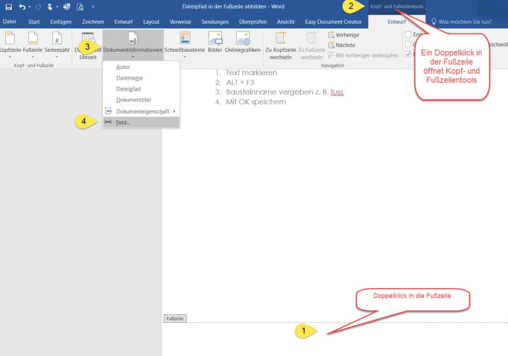The width and height of the screenshot is (508, 356).
Task: Click the Dokumentinformationen button
Action: coord(133,44)
